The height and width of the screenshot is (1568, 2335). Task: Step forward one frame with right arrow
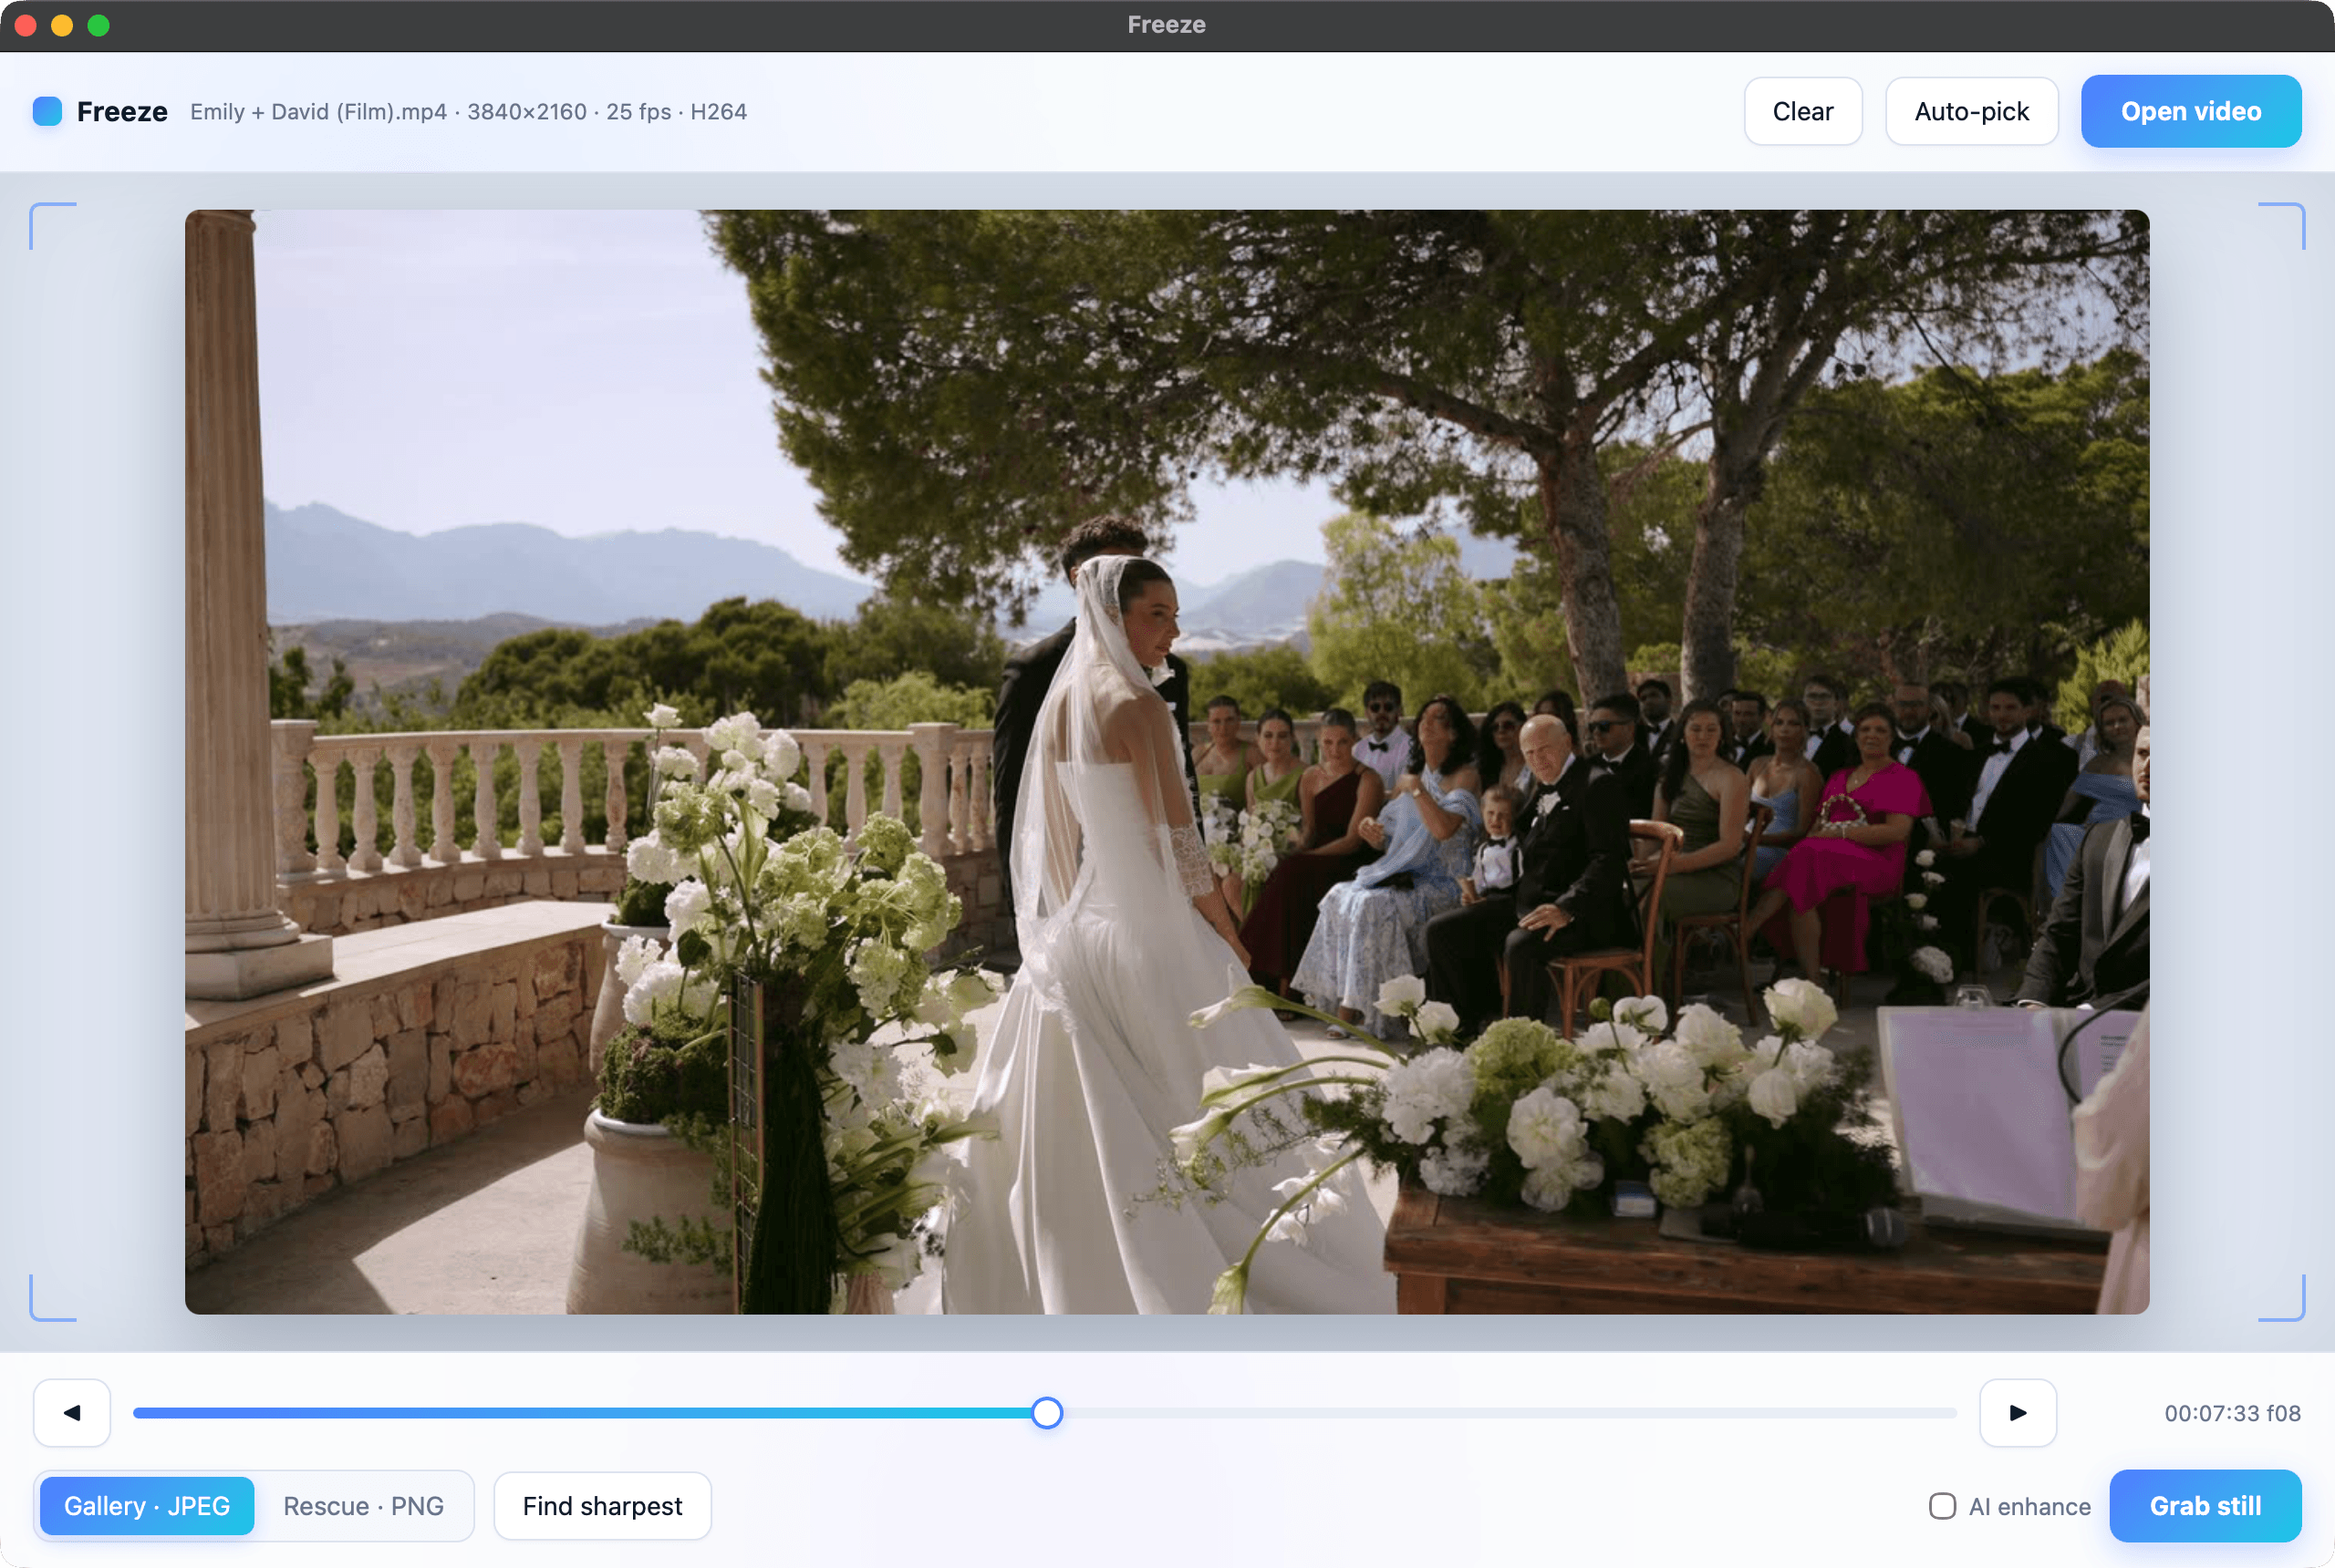[x=2018, y=1413]
